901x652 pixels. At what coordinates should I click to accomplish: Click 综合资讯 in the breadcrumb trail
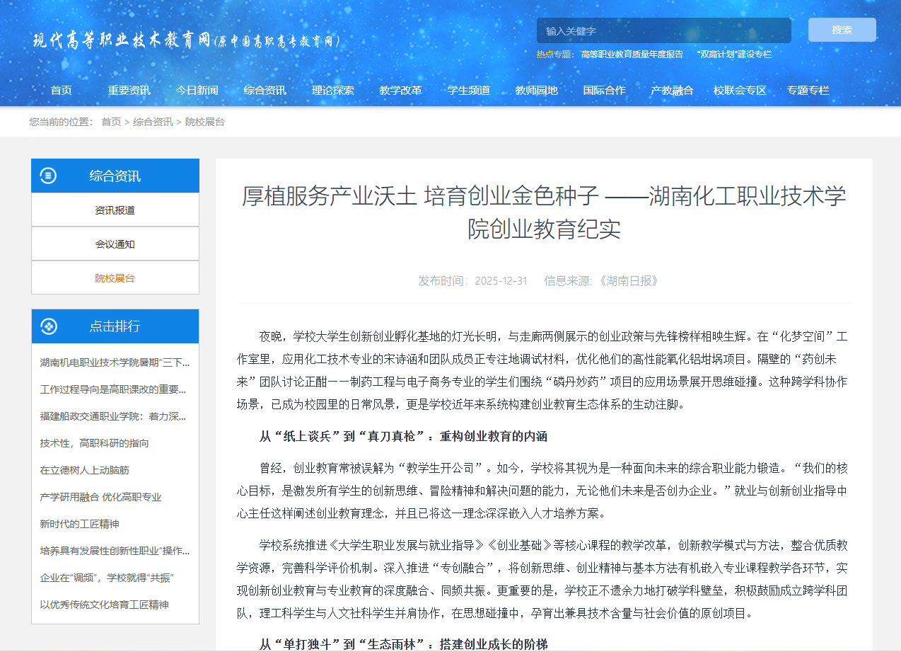click(151, 121)
